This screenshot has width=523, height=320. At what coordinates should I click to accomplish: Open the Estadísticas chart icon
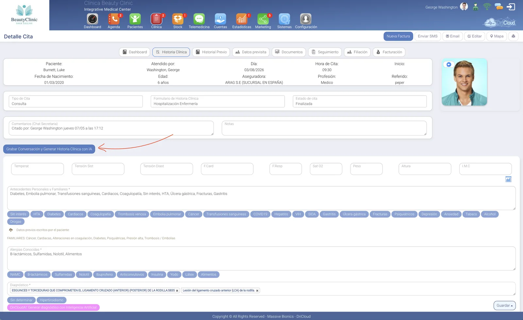[242, 19]
